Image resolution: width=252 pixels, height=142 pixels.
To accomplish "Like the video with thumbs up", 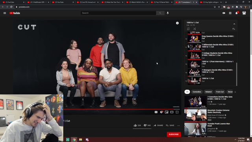I will [135, 125].
